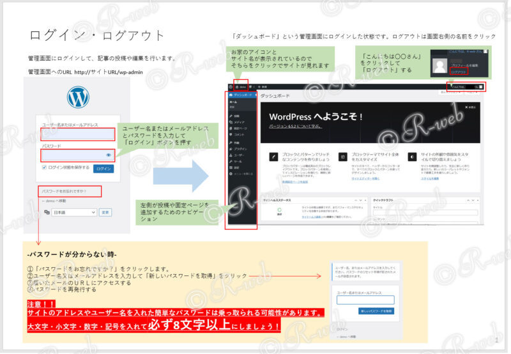Move Quick Draft widget down

(x=473, y=200)
